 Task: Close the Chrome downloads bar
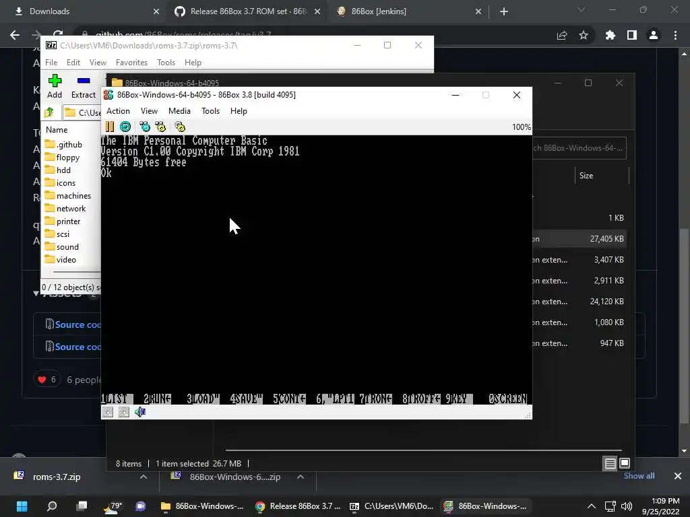pyautogui.click(x=678, y=476)
